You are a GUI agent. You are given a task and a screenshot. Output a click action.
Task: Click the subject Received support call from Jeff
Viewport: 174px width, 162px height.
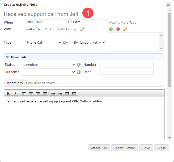(41, 14)
